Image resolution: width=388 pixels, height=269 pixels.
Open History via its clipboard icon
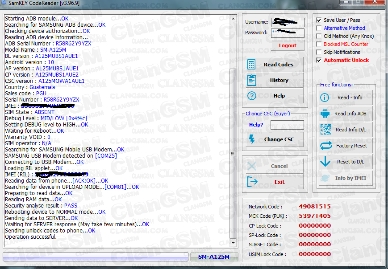(252, 80)
